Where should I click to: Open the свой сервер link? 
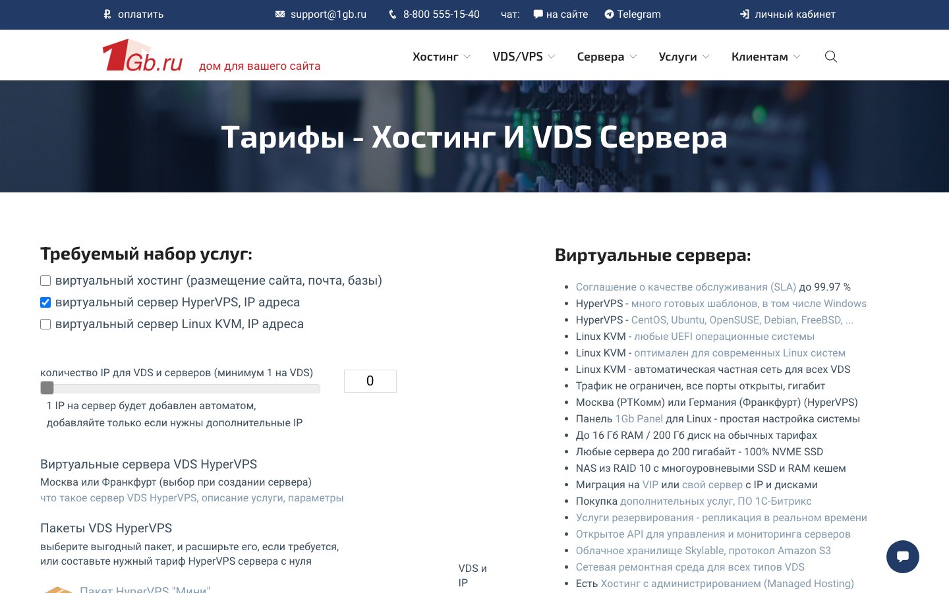pyautogui.click(x=712, y=485)
